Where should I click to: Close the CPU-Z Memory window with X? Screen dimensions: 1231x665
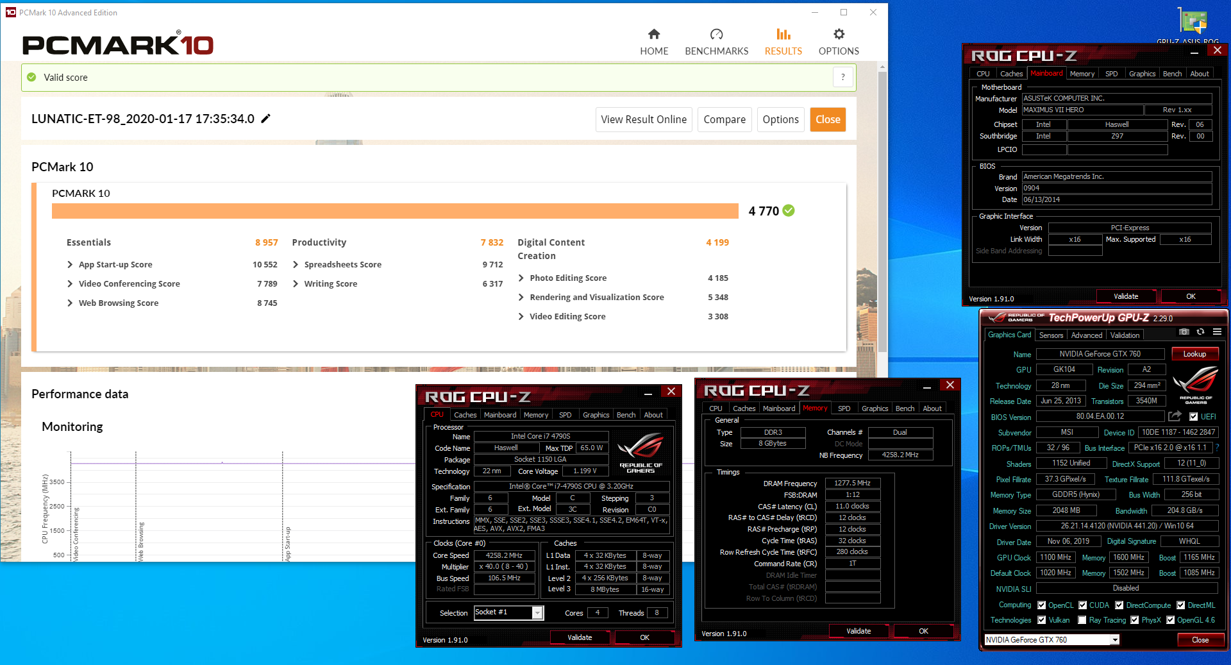[x=950, y=385]
